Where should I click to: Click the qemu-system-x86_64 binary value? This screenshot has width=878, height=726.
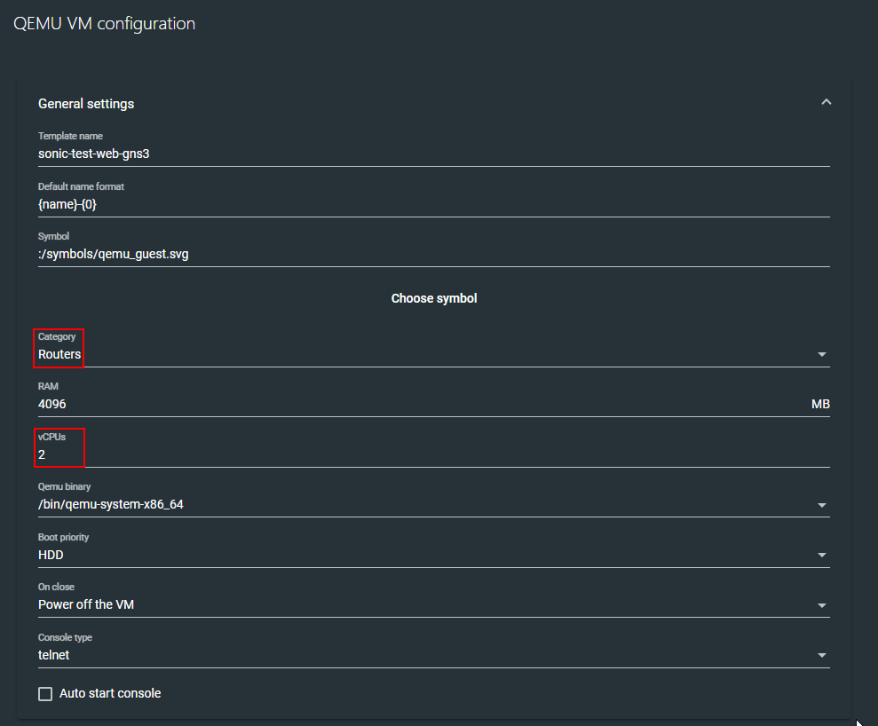[x=111, y=504]
